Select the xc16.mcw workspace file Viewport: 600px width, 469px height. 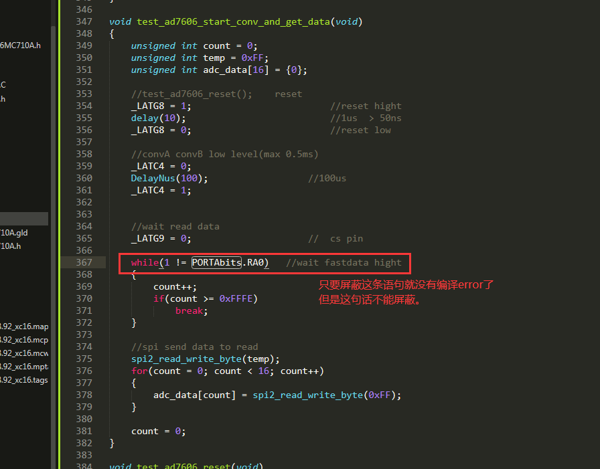coord(24,353)
